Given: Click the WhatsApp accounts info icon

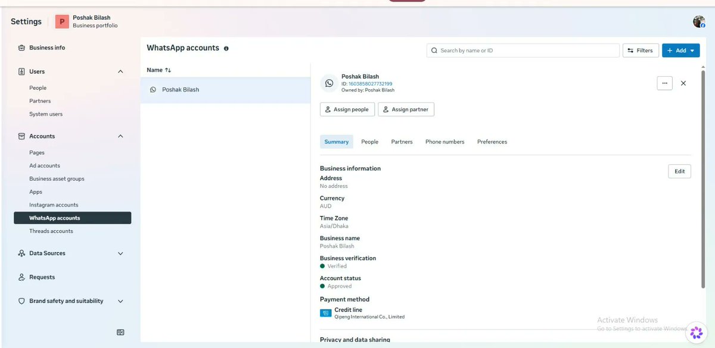Looking at the screenshot, I should (x=226, y=48).
